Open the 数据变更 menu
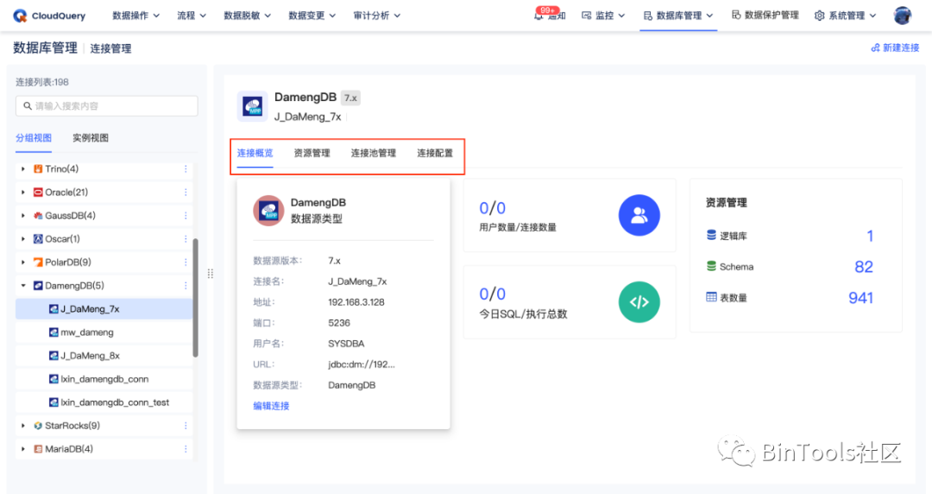The height and width of the screenshot is (494, 932). point(312,16)
